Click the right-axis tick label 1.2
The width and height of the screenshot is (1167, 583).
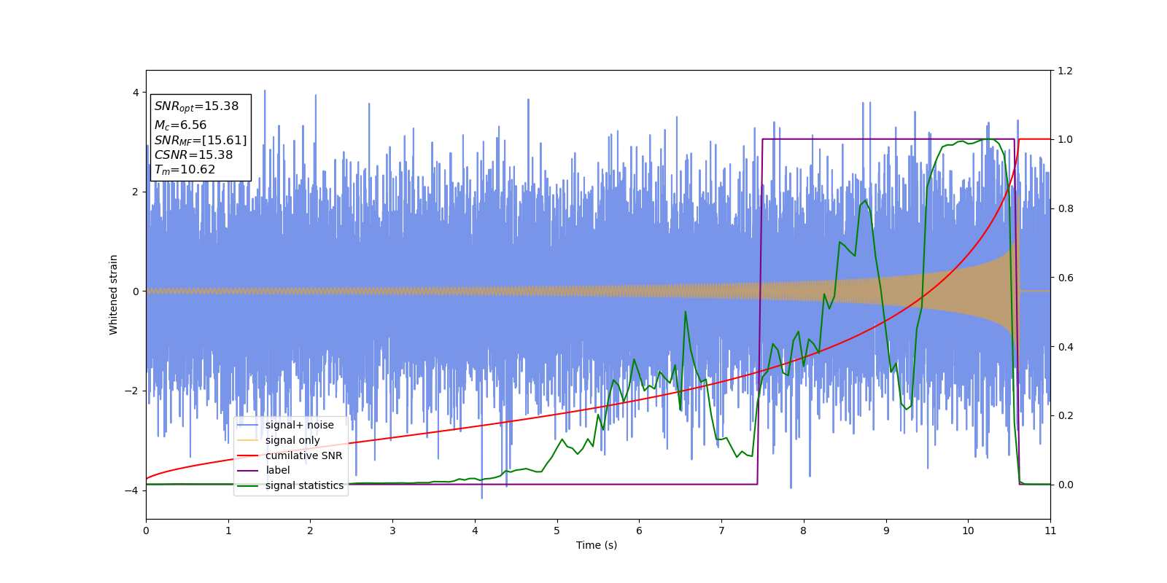1065,71
